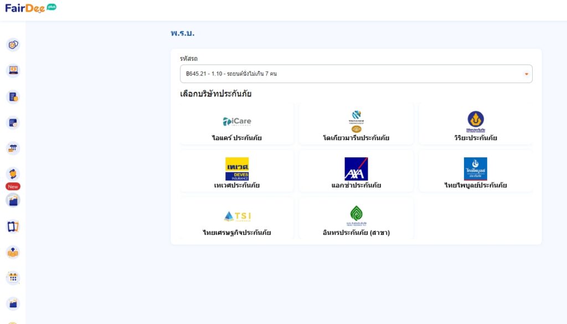
Task: Click the two-phones compare icon in sidebar
Action: point(13,226)
